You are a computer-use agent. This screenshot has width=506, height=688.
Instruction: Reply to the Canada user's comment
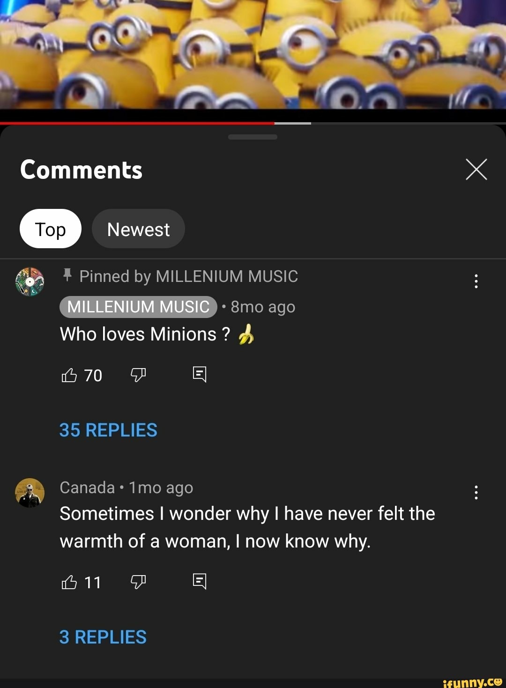pyautogui.click(x=200, y=581)
